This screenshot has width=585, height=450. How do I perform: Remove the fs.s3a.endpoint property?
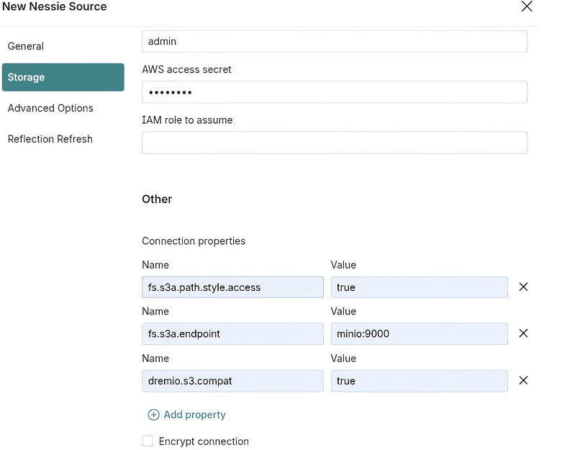coord(523,333)
